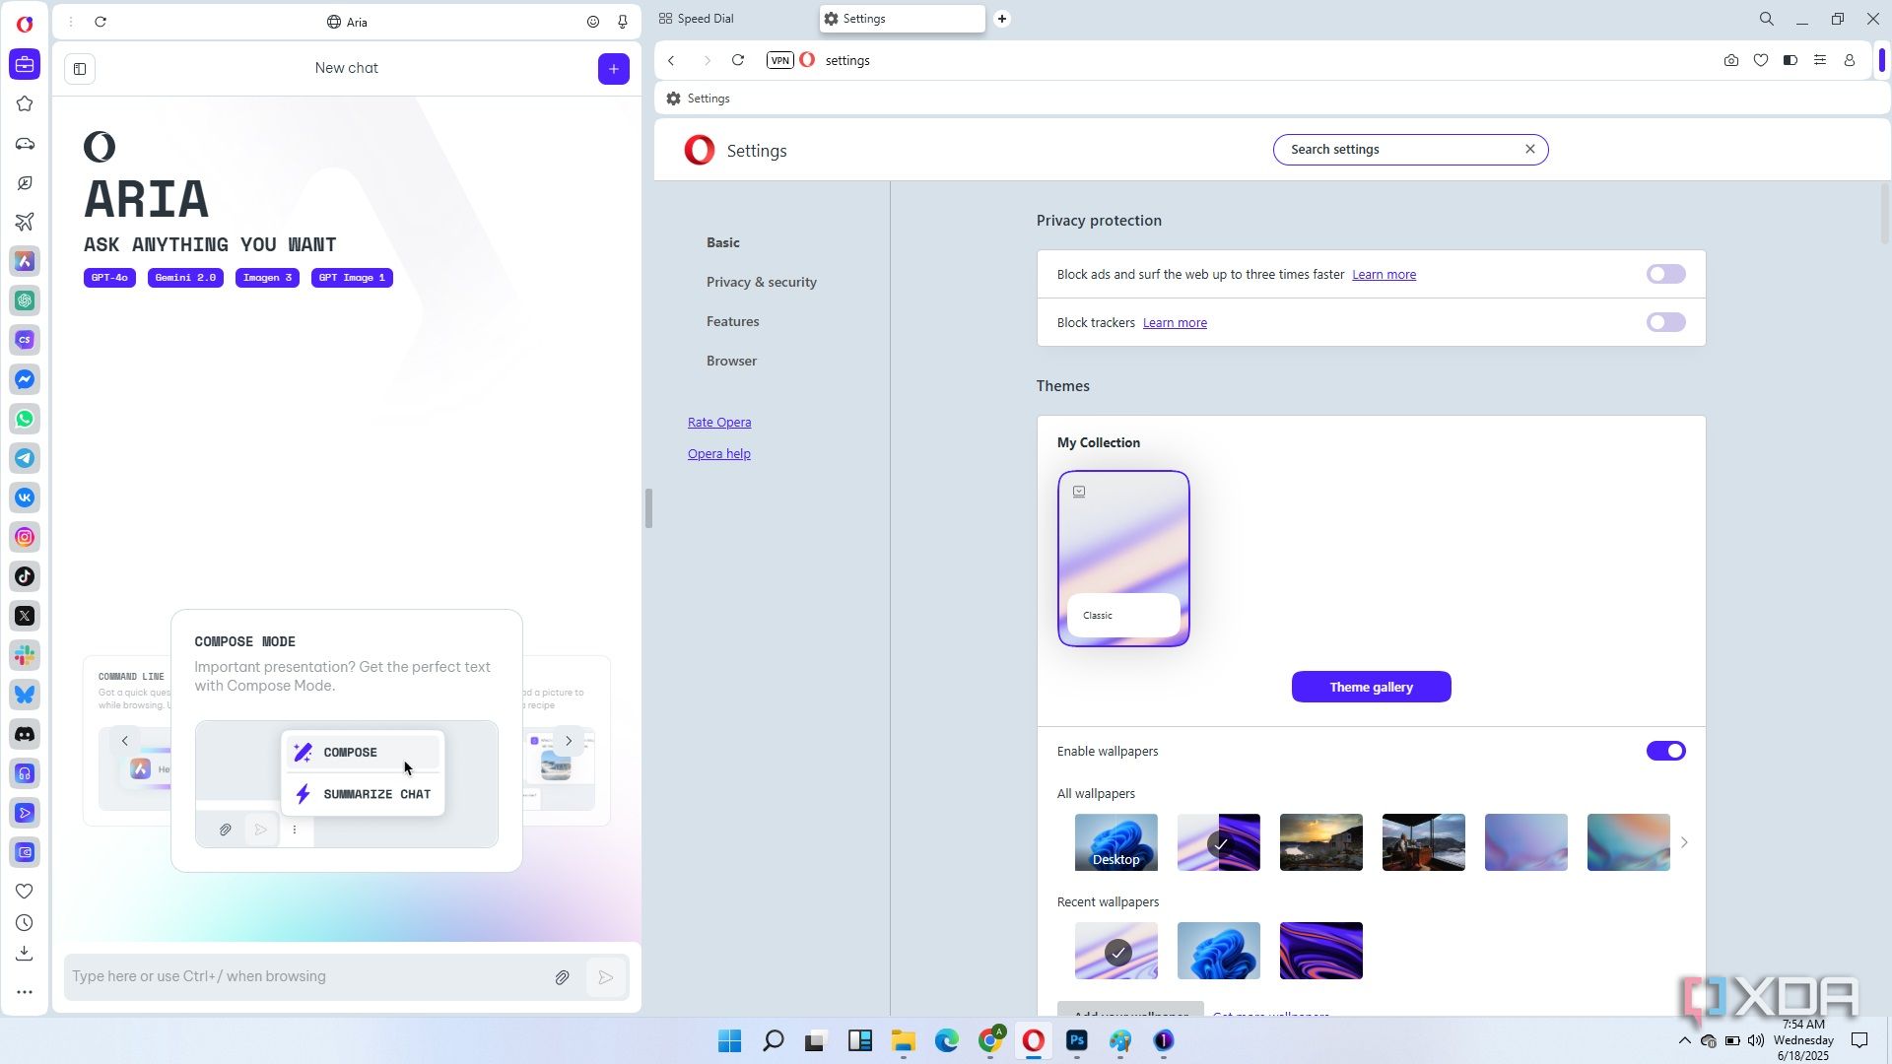Go to next Aria tip card
Image resolution: width=1892 pixels, height=1064 pixels.
[569, 741]
